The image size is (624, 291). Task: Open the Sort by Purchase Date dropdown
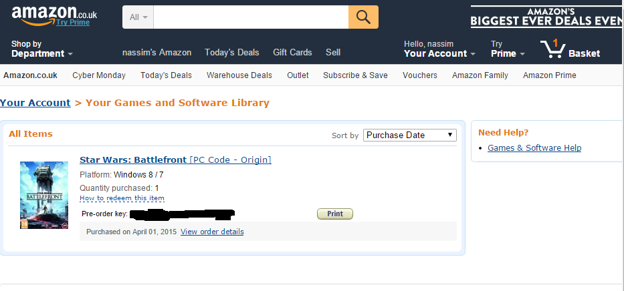[x=409, y=135]
